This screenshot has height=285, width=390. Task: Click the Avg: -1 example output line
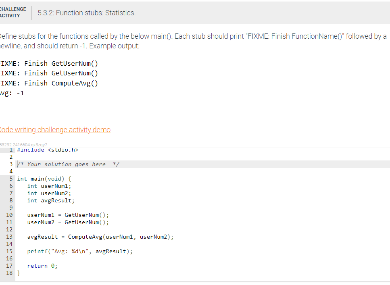(x=12, y=93)
